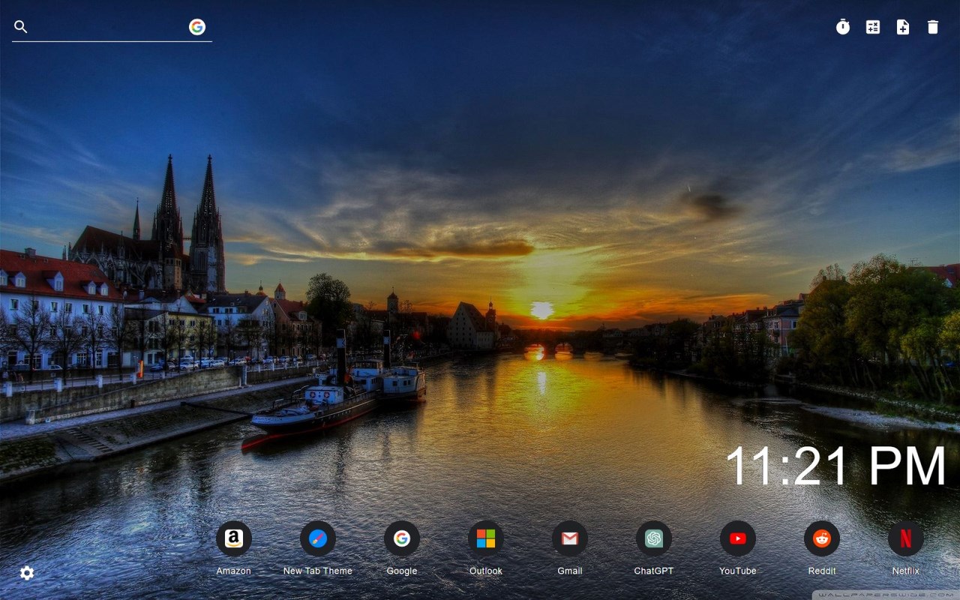
Task: Open the stopwatch timer tool
Action: click(x=843, y=27)
